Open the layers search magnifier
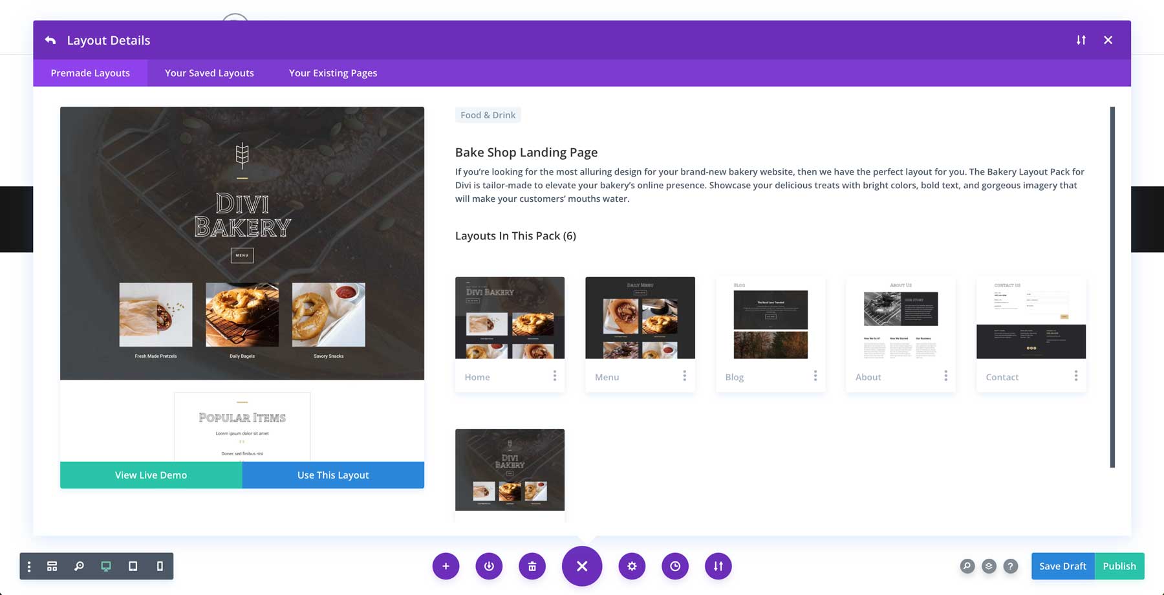 click(967, 566)
